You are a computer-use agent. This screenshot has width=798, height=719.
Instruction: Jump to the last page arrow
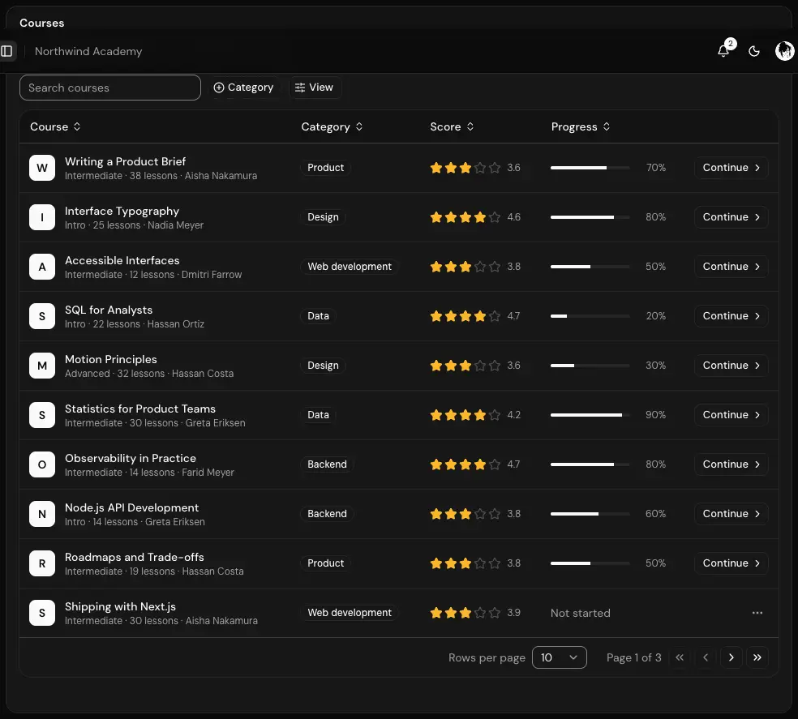757,657
